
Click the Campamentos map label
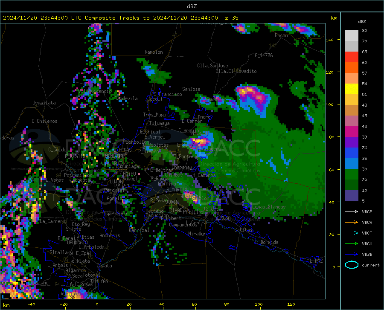point(183,225)
